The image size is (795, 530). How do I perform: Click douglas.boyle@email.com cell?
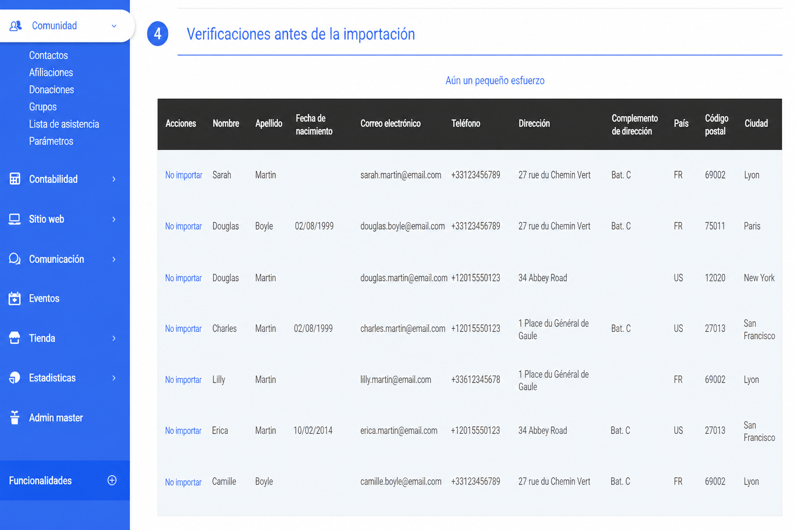pyautogui.click(x=403, y=226)
